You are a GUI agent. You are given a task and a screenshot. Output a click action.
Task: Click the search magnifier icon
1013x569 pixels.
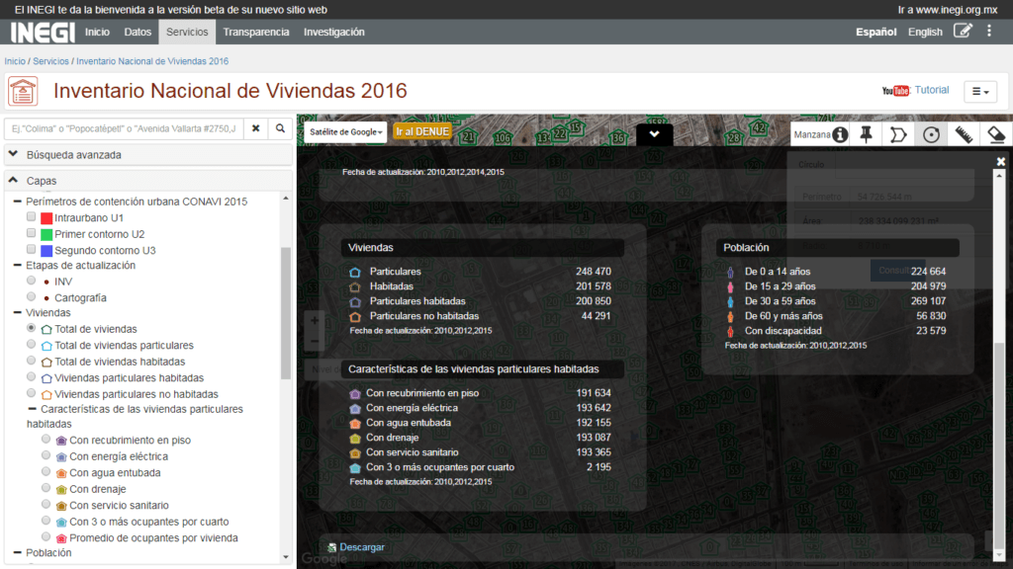point(280,128)
